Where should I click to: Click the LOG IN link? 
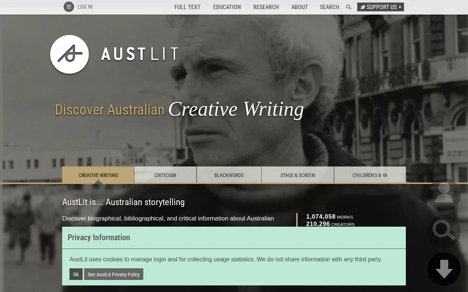(85, 7)
